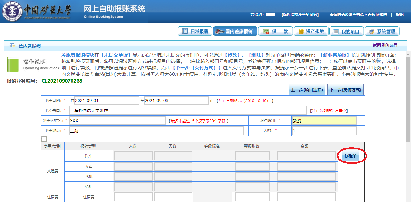The width and height of the screenshot is (411, 202).
Task: Click the blue question mark help icon
Action: coord(379,61)
